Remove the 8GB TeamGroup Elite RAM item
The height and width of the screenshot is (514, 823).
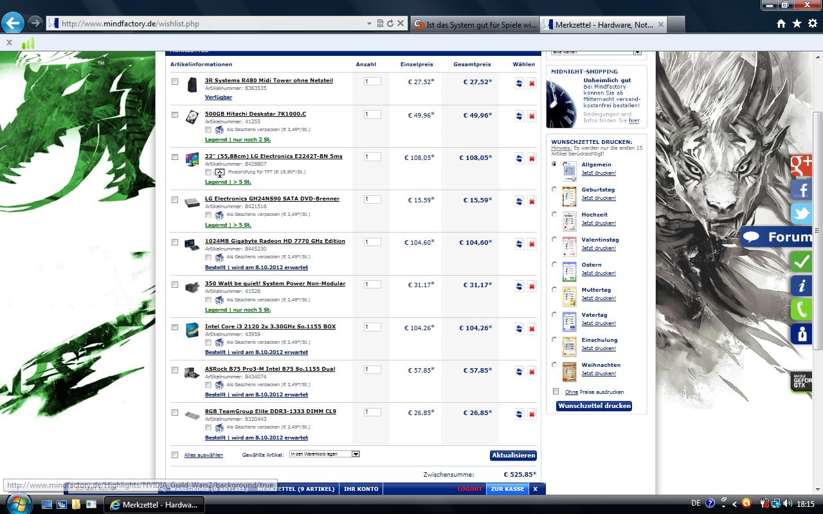pyautogui.click(x=532, y=414)
